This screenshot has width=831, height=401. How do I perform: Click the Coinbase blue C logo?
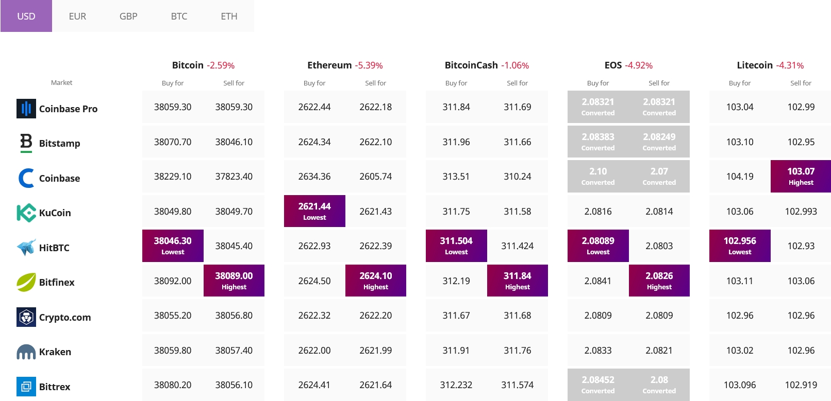coord(26,178)
